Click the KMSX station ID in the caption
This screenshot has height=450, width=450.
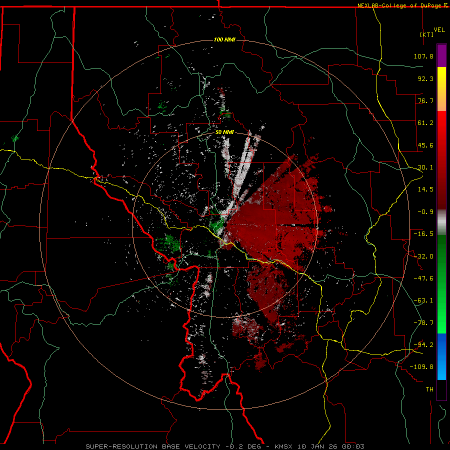pyautogui.click(x=284, y=446)
